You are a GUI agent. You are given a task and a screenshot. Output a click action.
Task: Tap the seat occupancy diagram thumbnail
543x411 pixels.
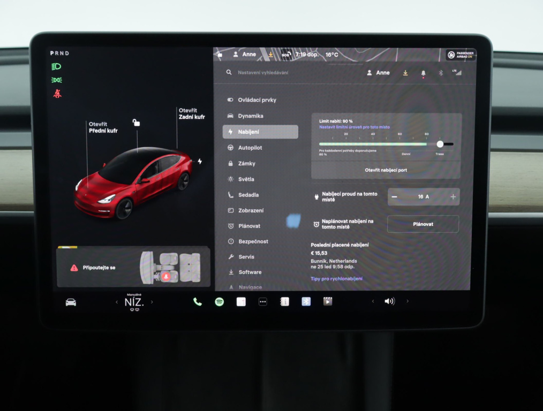point(170,268)
